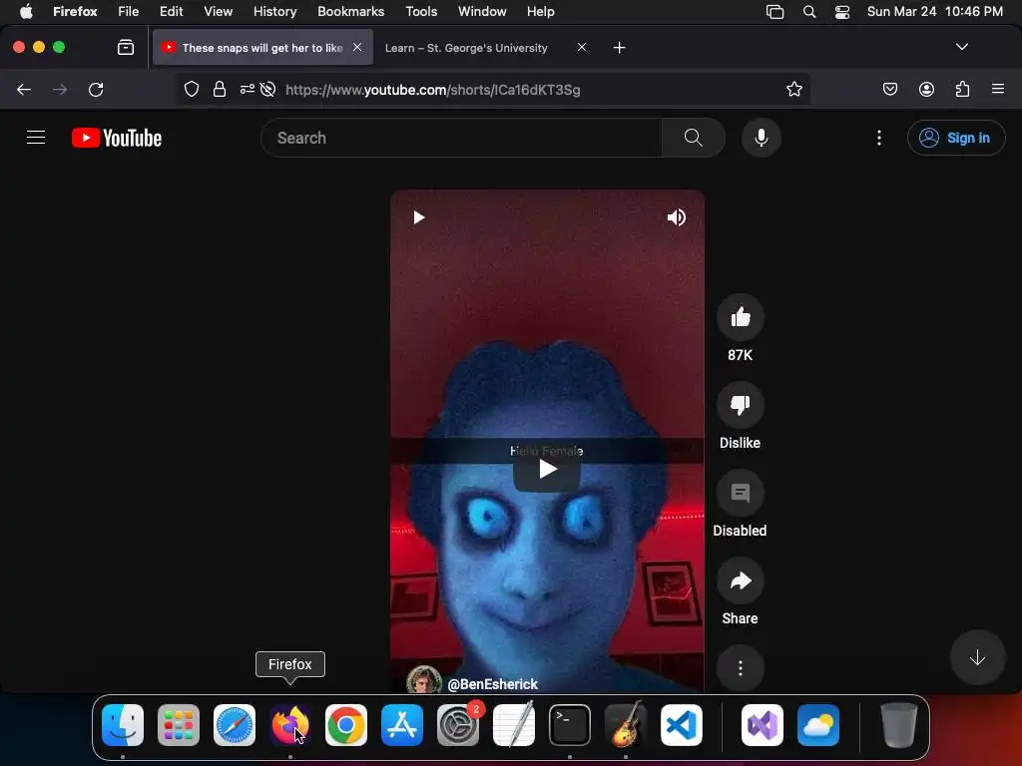The image size is (1022, 766).
Task: Open Firefox account menu
Action: point(926,89)
